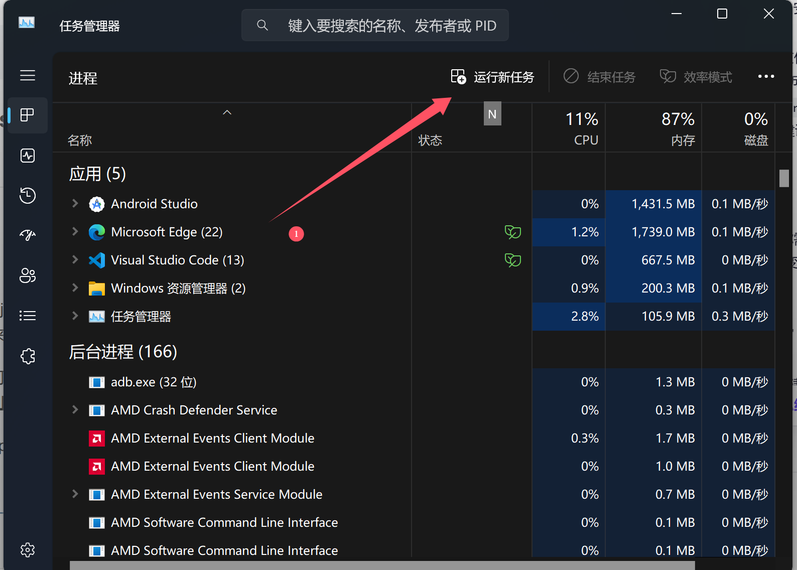Select the adb.exe (32 位) row
Viewport: 797px width, 570px height.
[414, 382]
